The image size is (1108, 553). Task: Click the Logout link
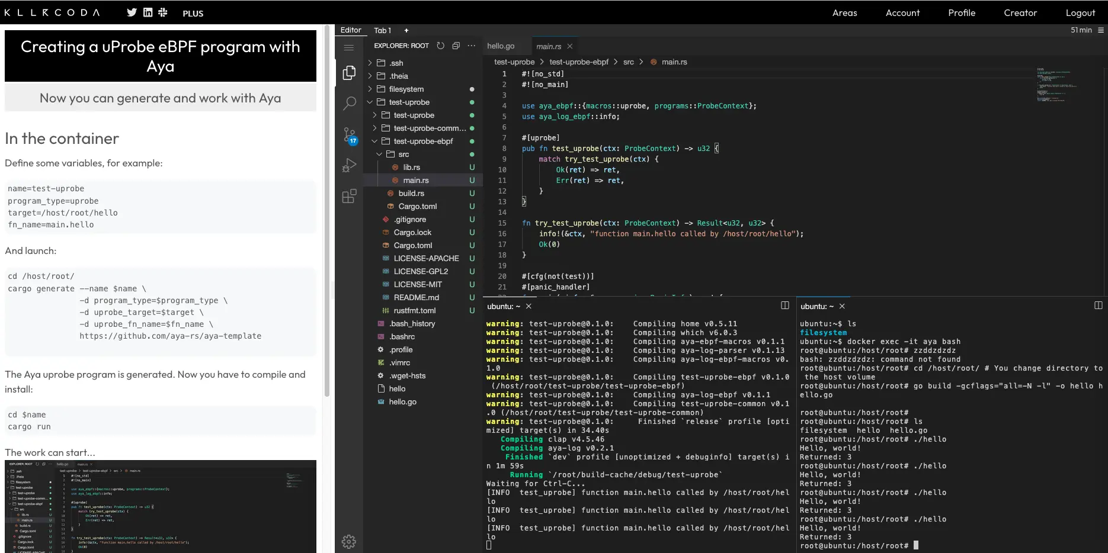pos(1080,12)
